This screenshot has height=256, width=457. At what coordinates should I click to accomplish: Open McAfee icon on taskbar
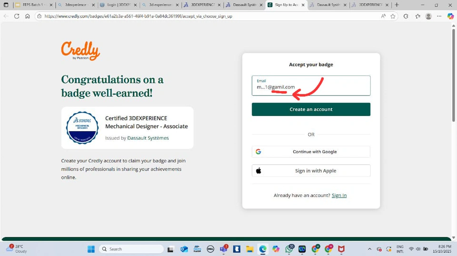point(341,249)
